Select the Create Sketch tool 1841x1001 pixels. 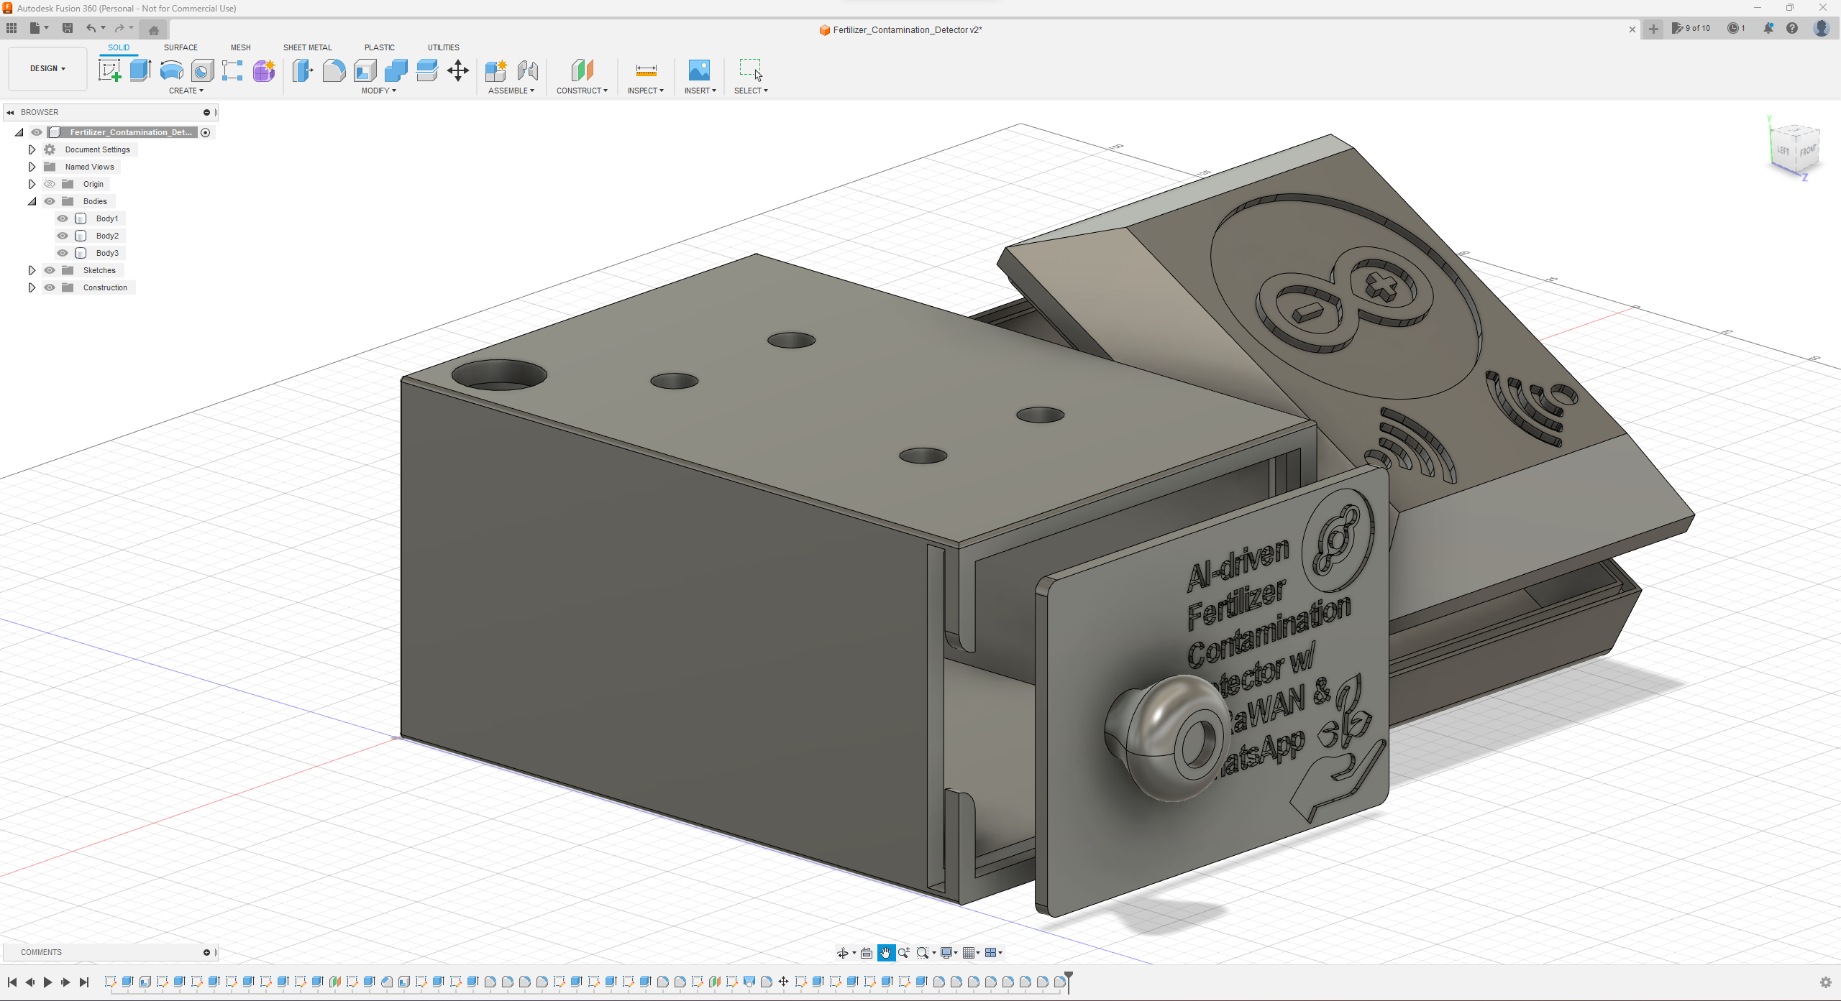(109, 70)
